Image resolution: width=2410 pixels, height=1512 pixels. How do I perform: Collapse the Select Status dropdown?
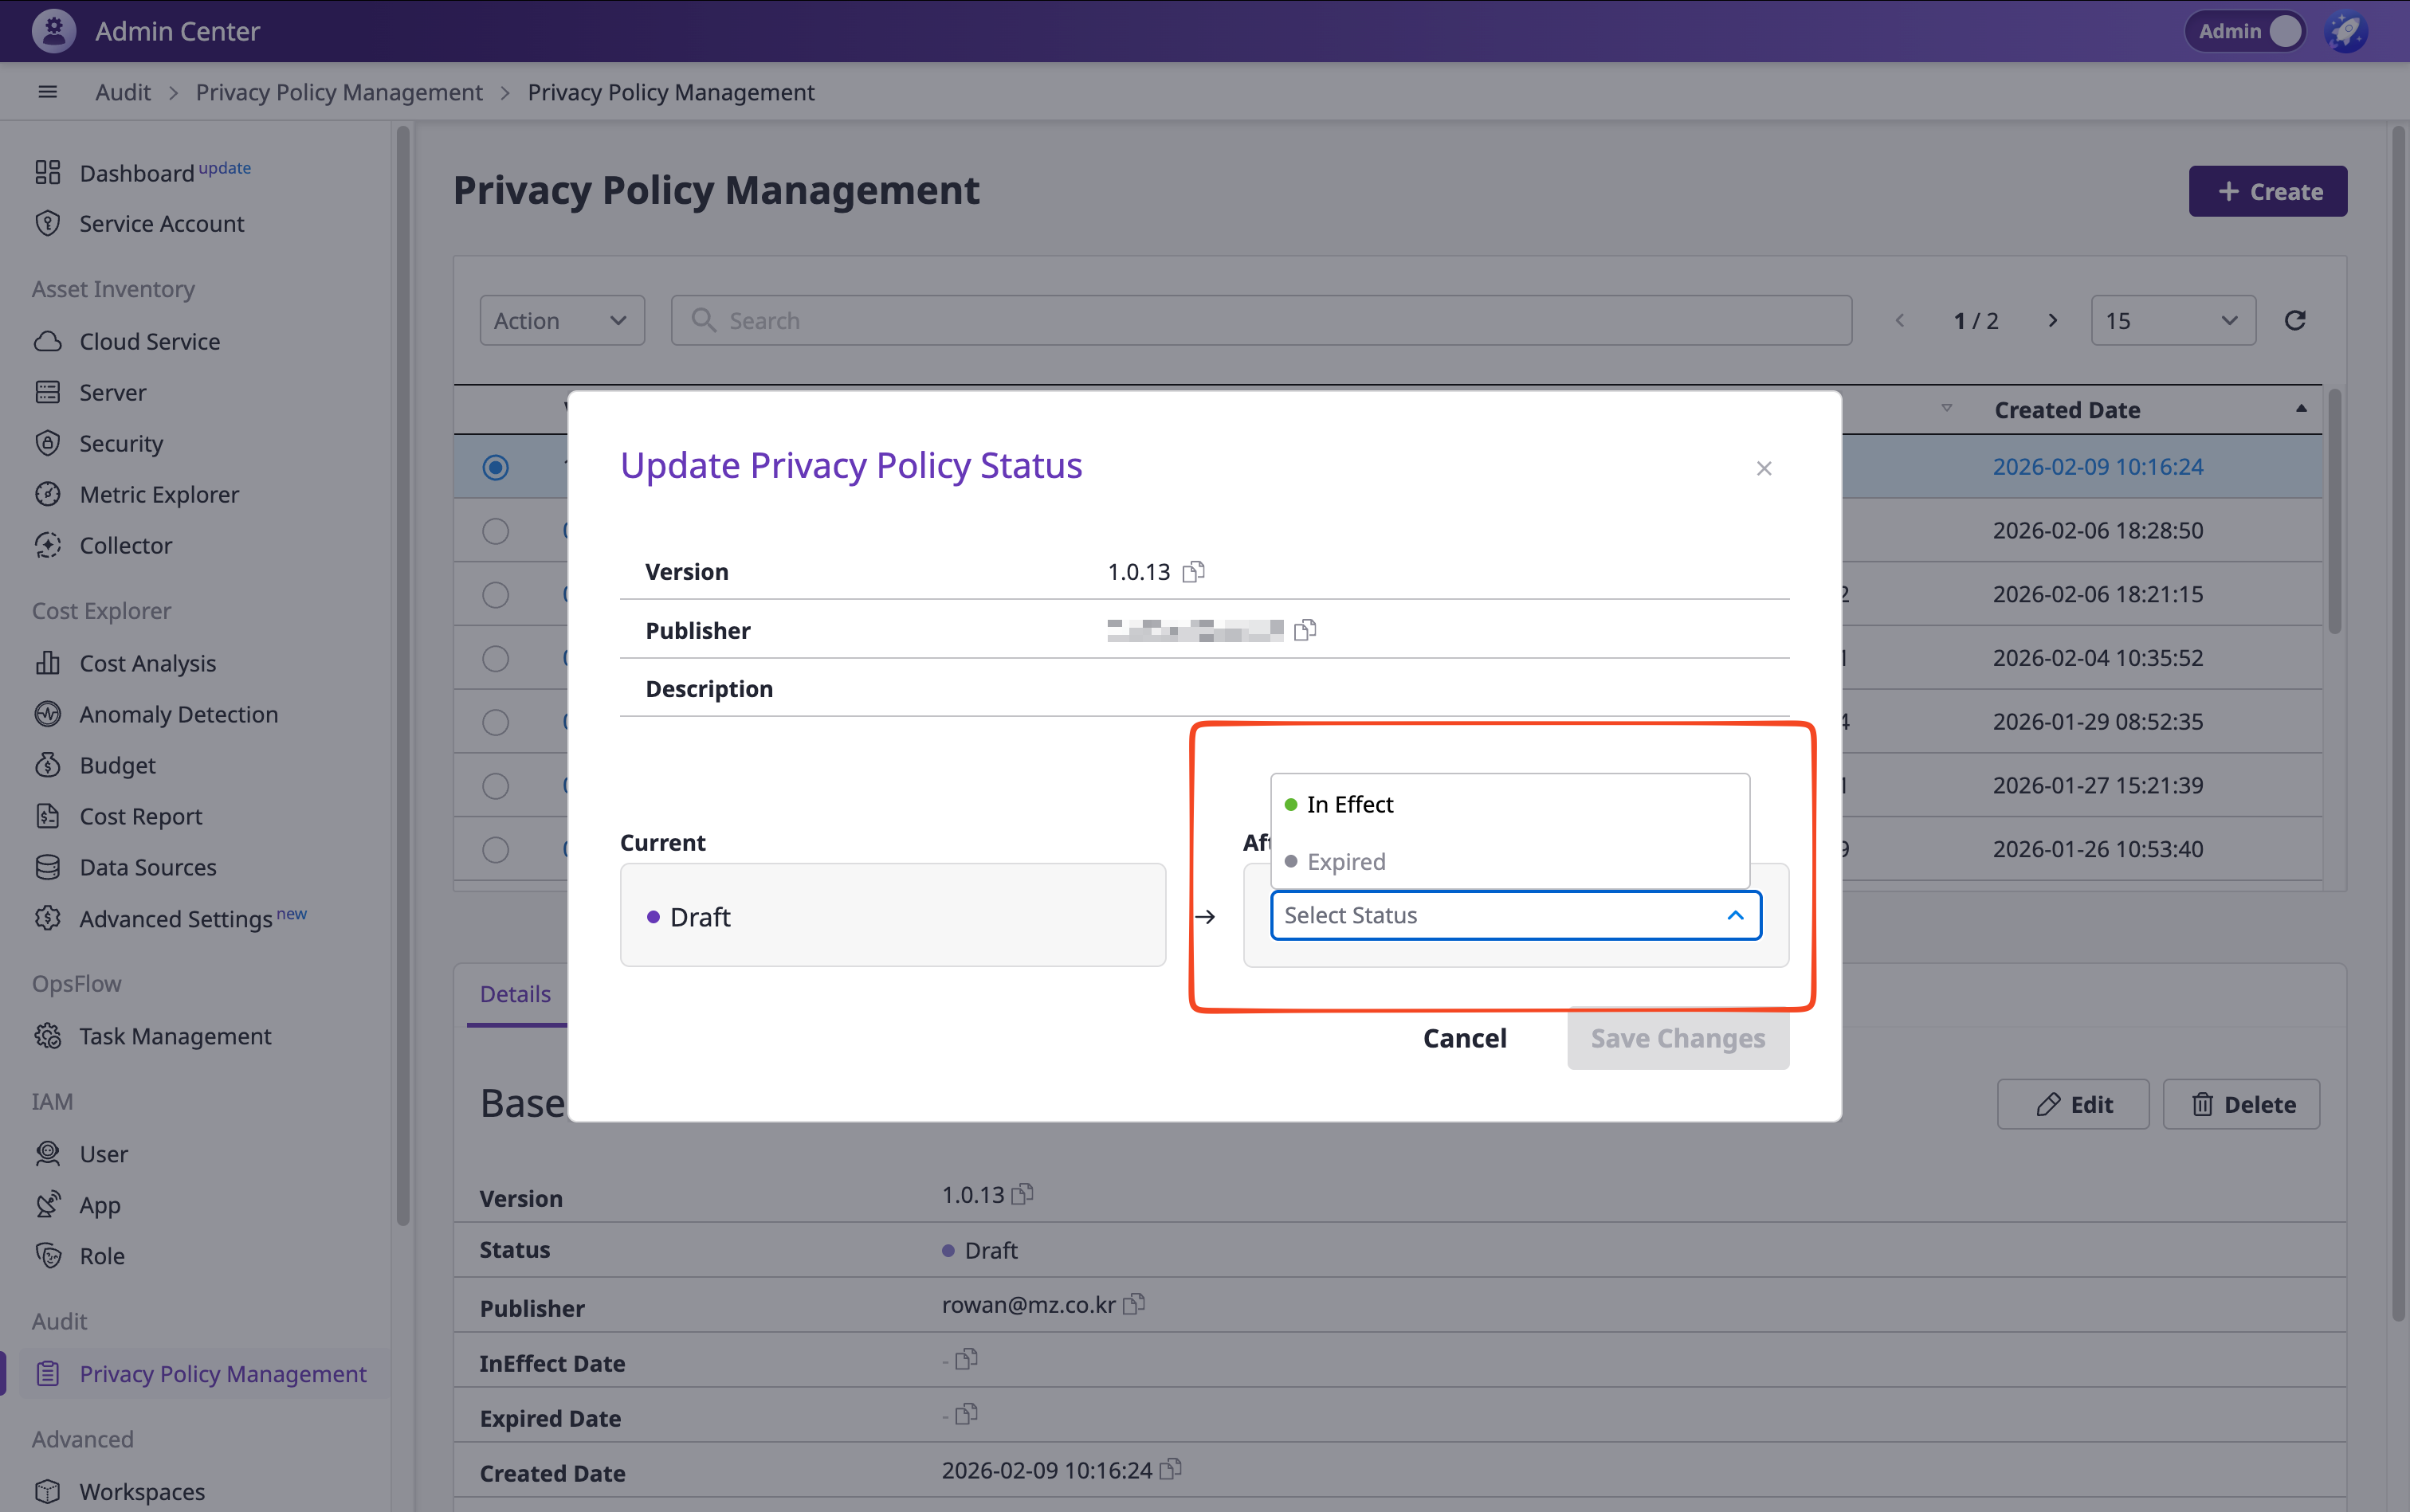tap(1735, 915)
